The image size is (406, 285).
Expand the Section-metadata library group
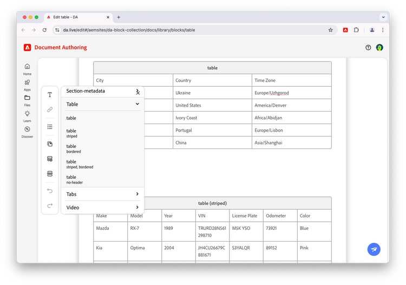click(x=103, y=91)
